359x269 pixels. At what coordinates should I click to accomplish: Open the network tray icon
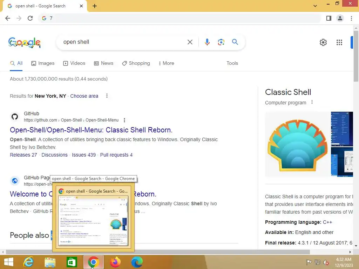pos(318,262)
